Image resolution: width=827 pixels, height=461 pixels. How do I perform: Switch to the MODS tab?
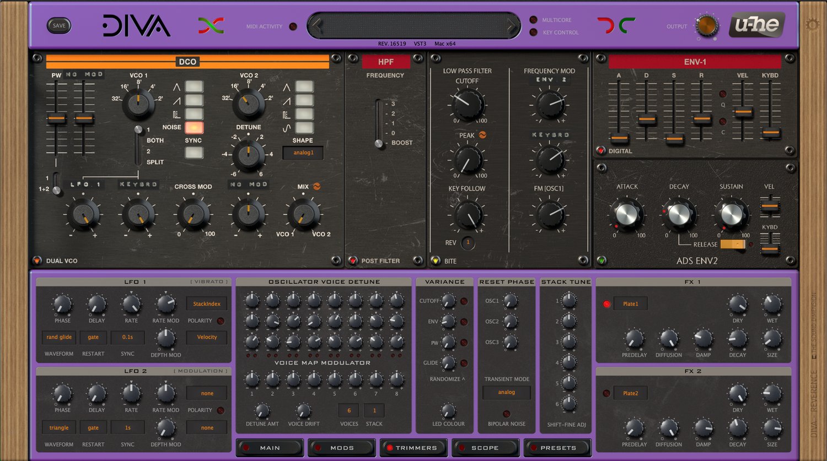pos(342,448)
